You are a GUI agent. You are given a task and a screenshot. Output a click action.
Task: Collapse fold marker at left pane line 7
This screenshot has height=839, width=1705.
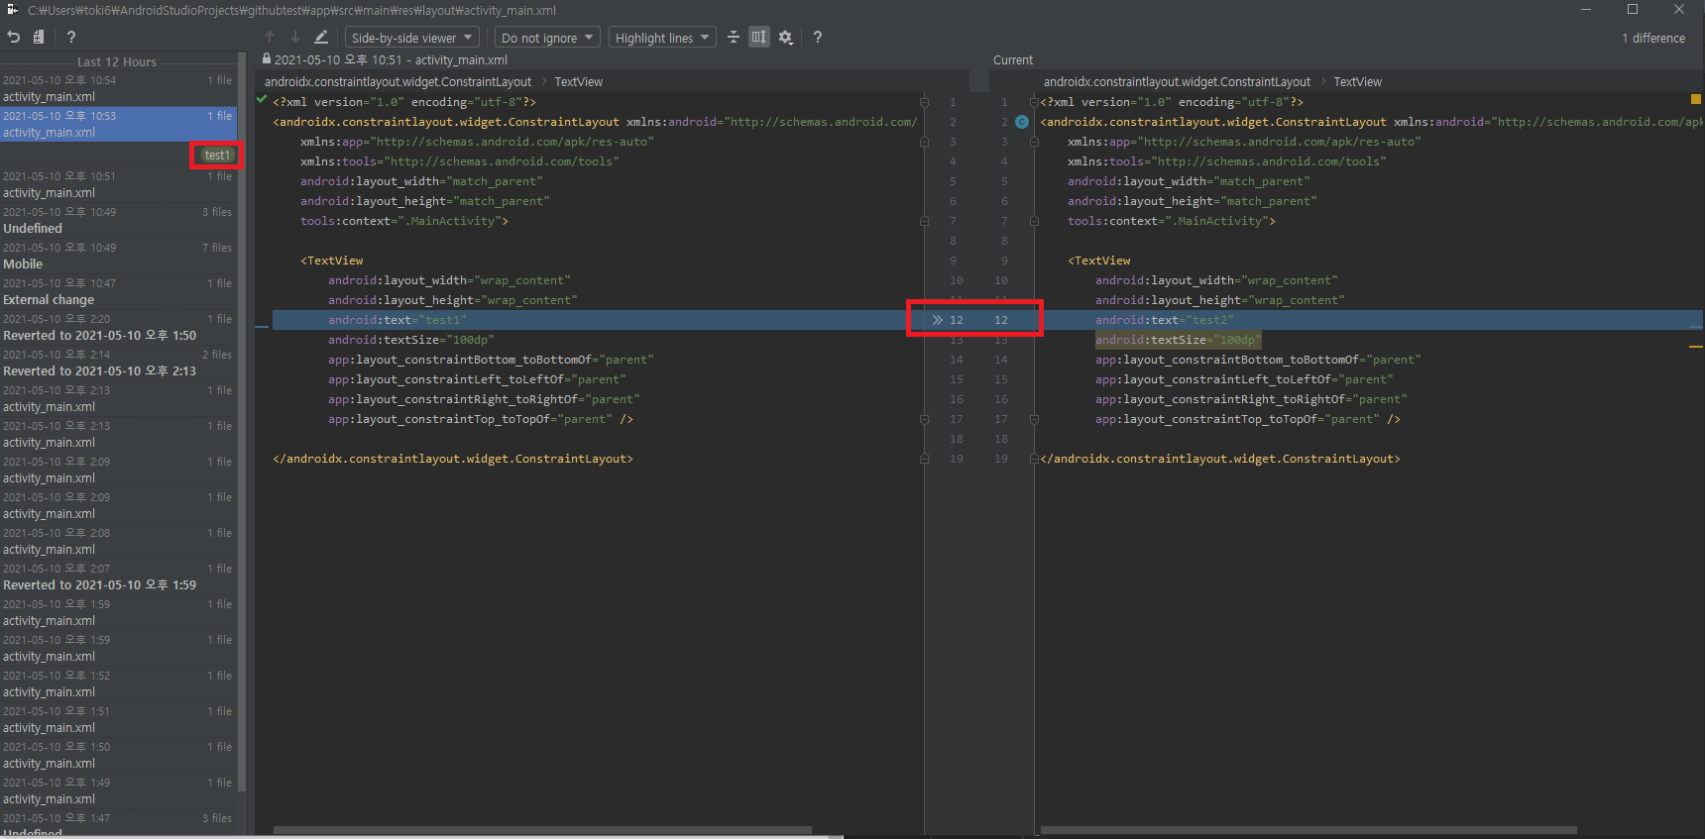point(924,221)
